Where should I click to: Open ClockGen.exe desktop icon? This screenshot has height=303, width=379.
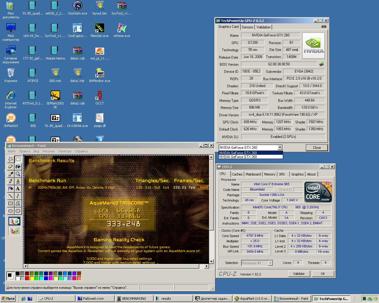77,8
